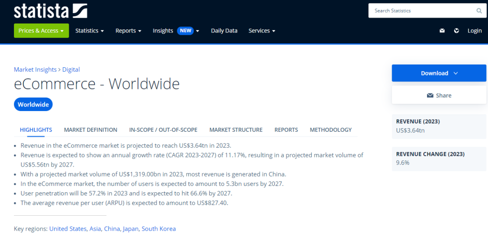Open Japan key region link
Screen dimensions: 488x246
[131, 228]
